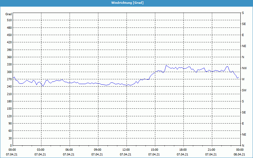
Task: Select the 03:00 time axis label
Action: (41, 150)
